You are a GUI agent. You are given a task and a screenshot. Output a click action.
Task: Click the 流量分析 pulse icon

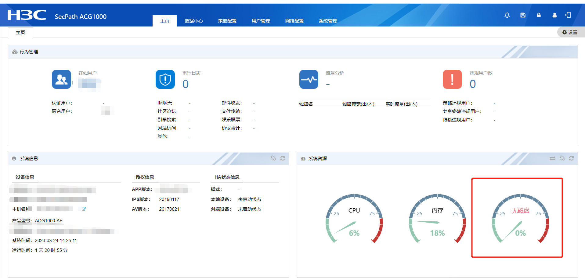309,79
